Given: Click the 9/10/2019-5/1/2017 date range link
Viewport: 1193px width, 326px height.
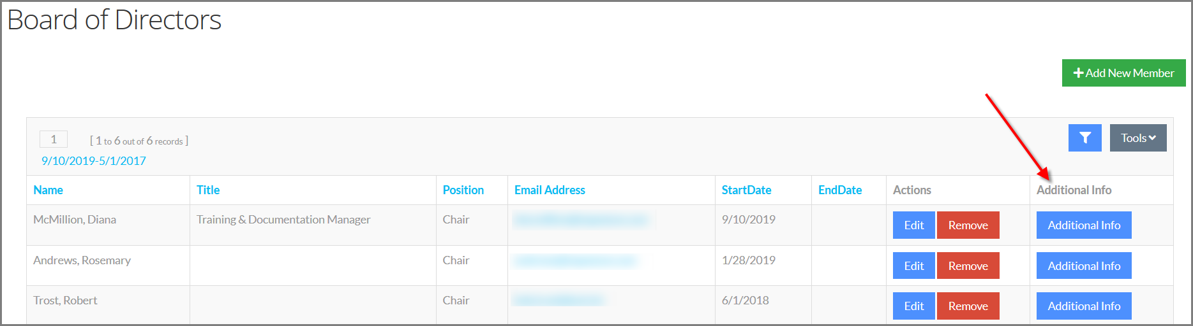Looking at the screenshot, I should [94, 160].
